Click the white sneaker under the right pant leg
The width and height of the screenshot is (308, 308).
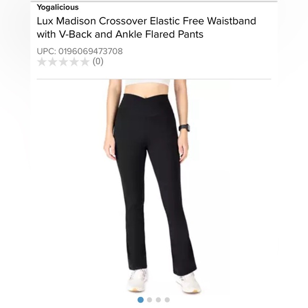[x=189, y=283]
